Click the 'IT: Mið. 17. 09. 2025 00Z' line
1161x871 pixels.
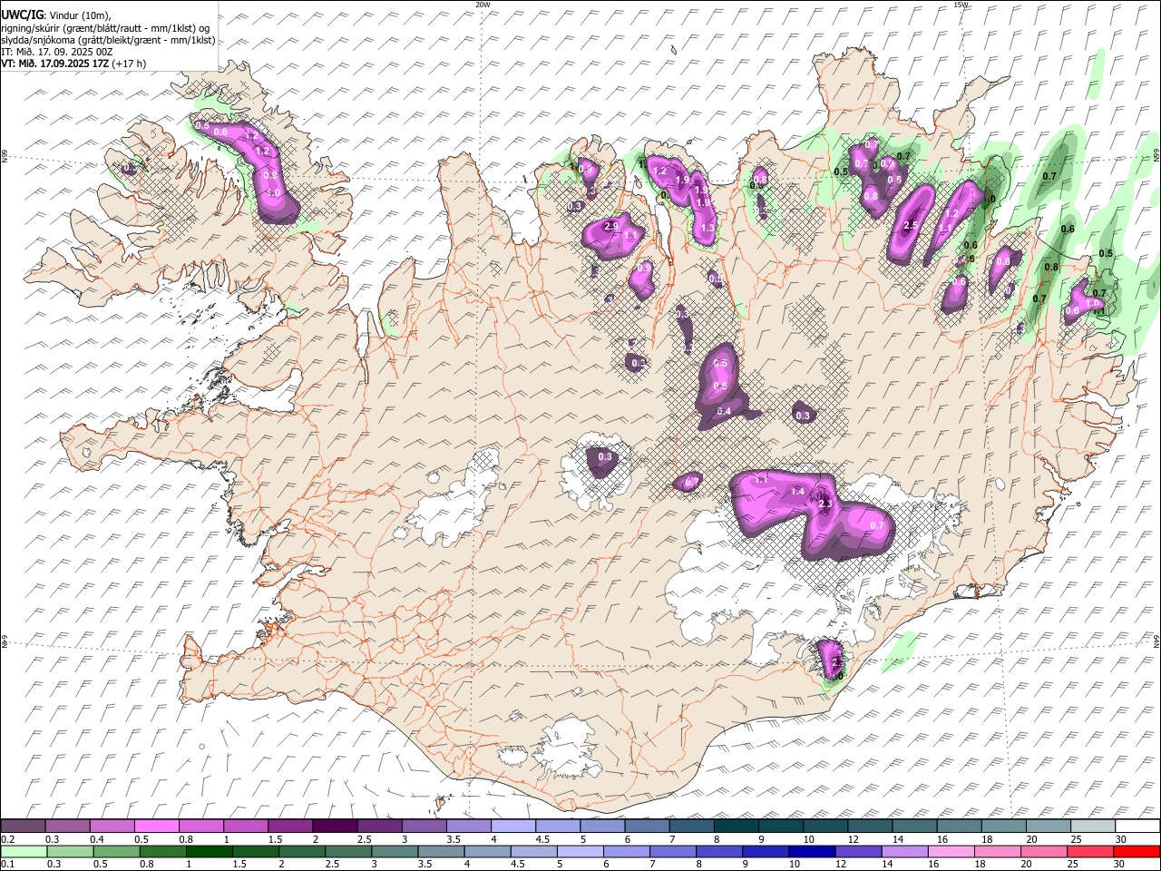(x=56, y=52)
